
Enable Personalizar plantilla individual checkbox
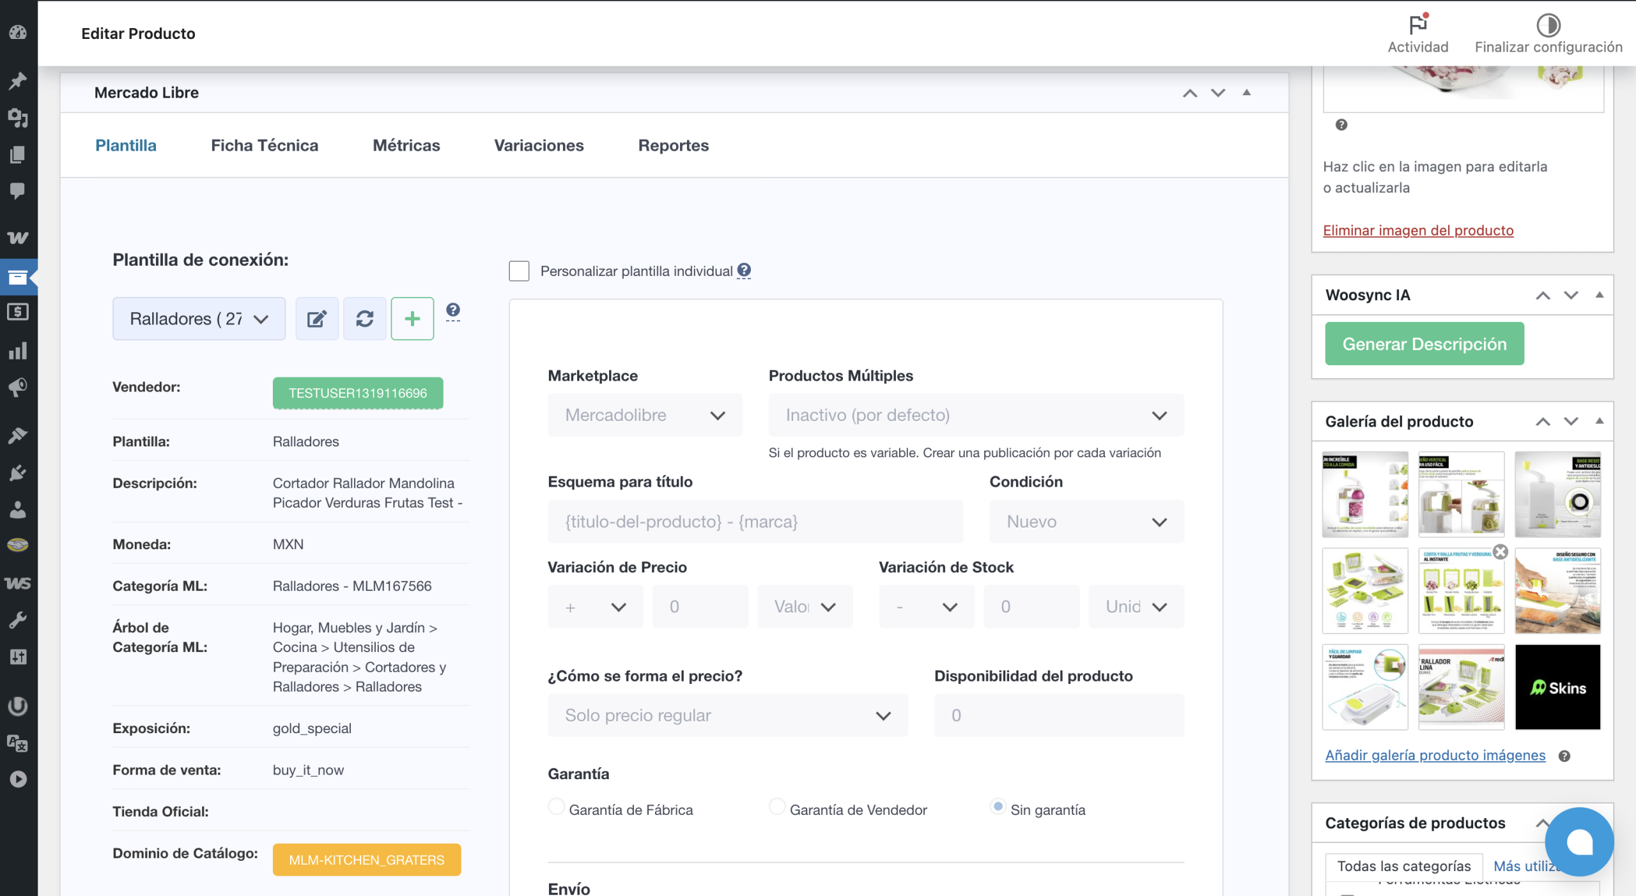[x=519, y=271]
